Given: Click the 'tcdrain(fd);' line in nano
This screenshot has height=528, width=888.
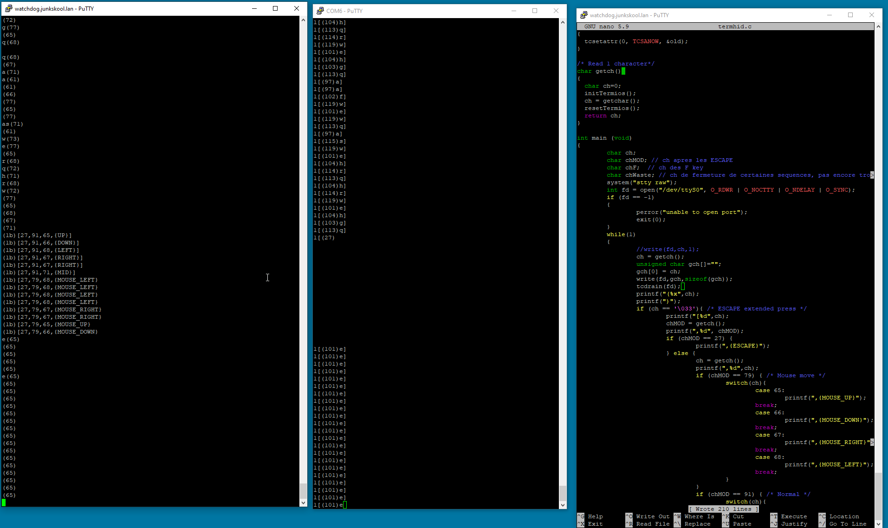Looking at the screenshot, I should click(x=659, y=286).
